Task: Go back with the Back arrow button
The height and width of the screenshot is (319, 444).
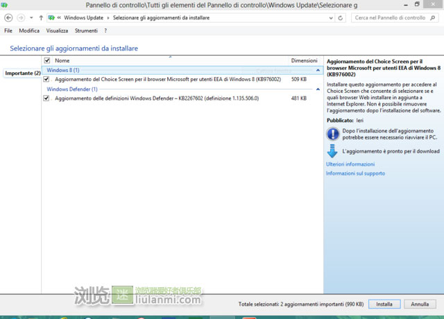Action: point(8,18)
